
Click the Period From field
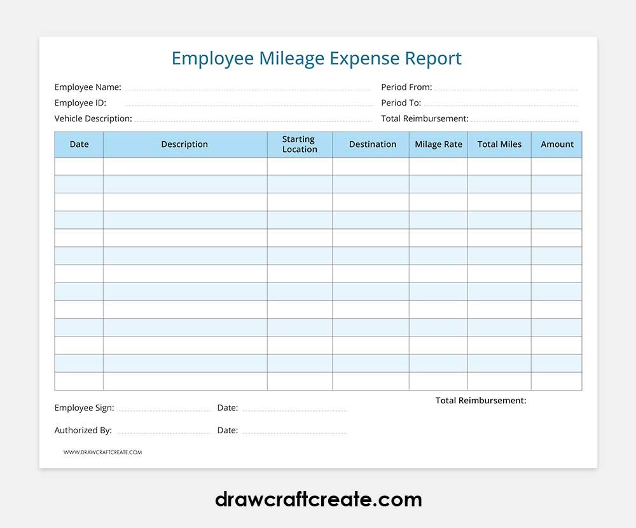point(506,88)
